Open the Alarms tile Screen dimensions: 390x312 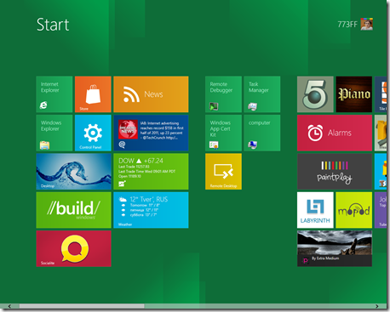pyautogui.click(x=335, y=133)
